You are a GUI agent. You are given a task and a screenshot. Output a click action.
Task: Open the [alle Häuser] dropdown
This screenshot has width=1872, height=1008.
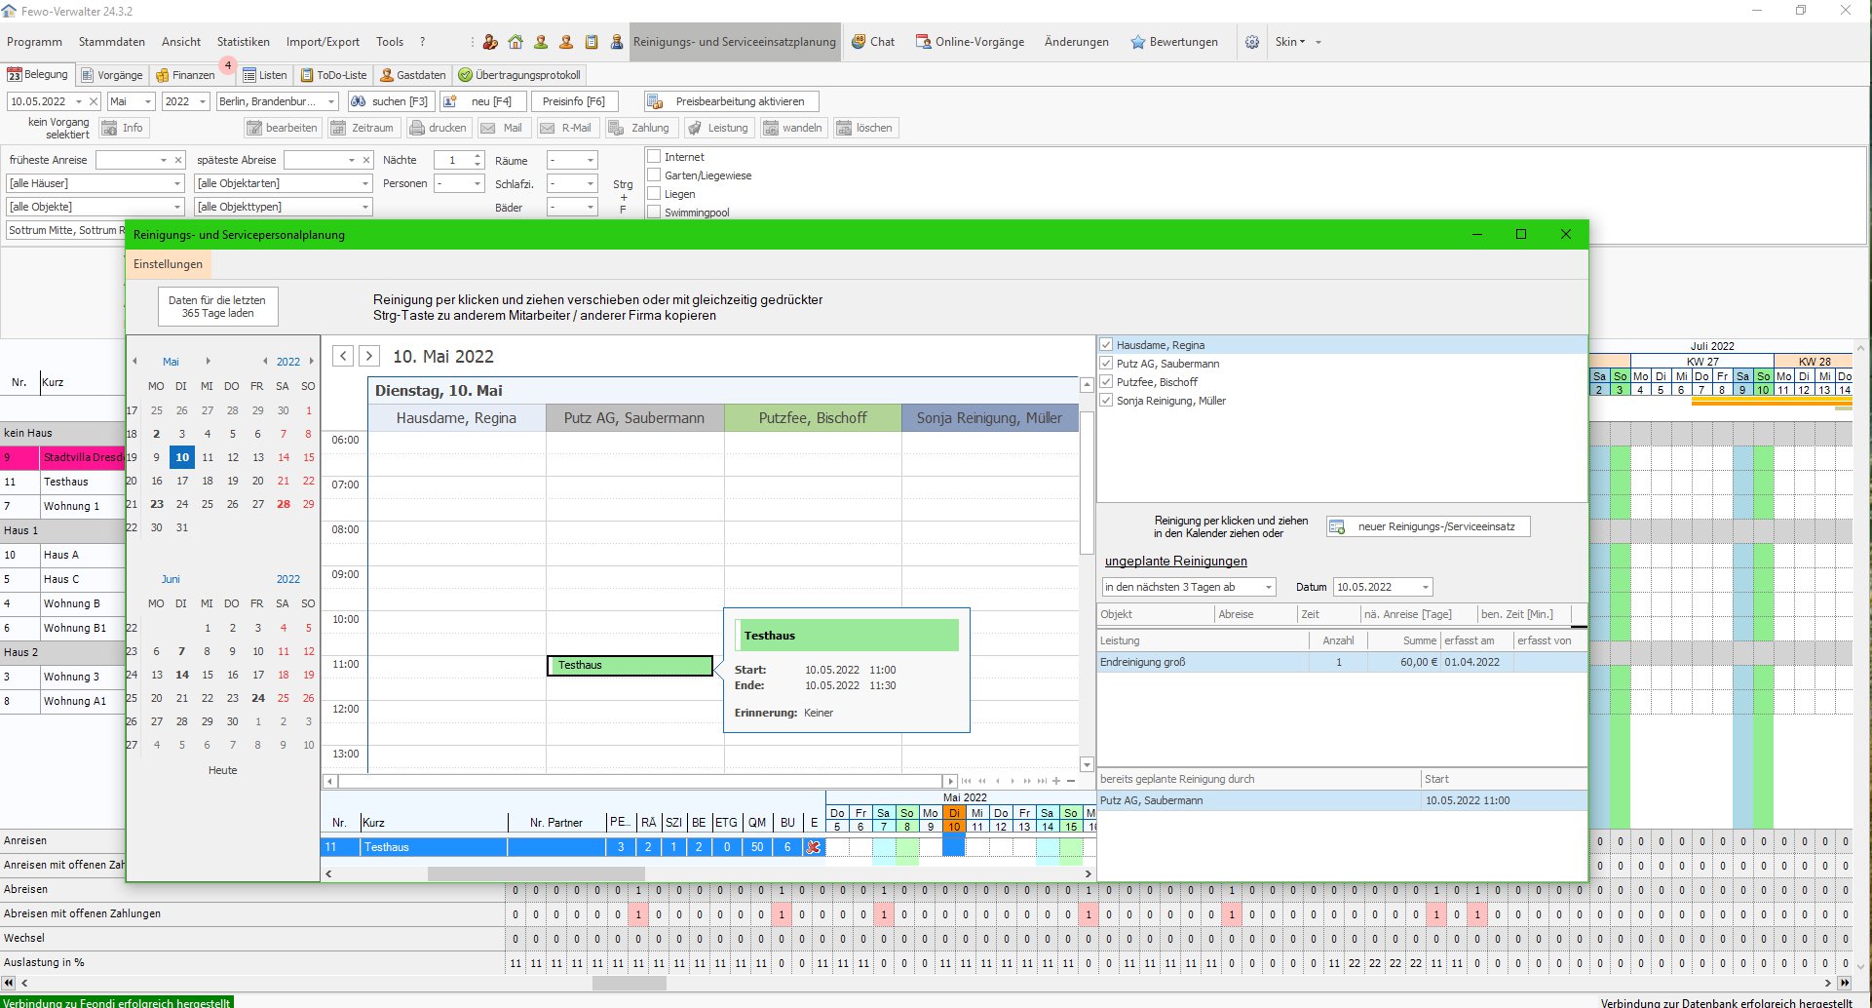pos(176,183)
